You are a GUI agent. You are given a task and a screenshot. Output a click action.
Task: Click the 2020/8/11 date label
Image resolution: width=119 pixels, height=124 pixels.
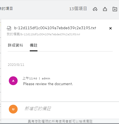point(16,65)
